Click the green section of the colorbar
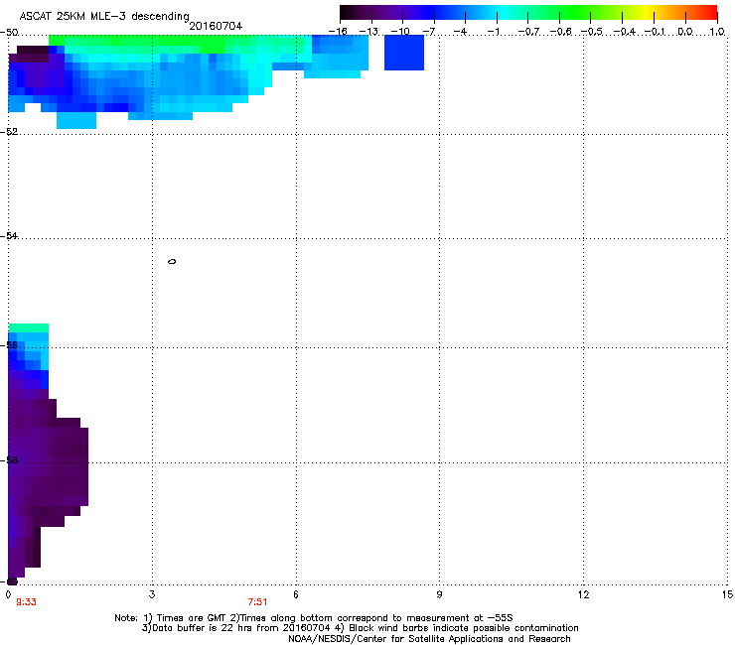 pyautogui.click(x=576, y=12)
